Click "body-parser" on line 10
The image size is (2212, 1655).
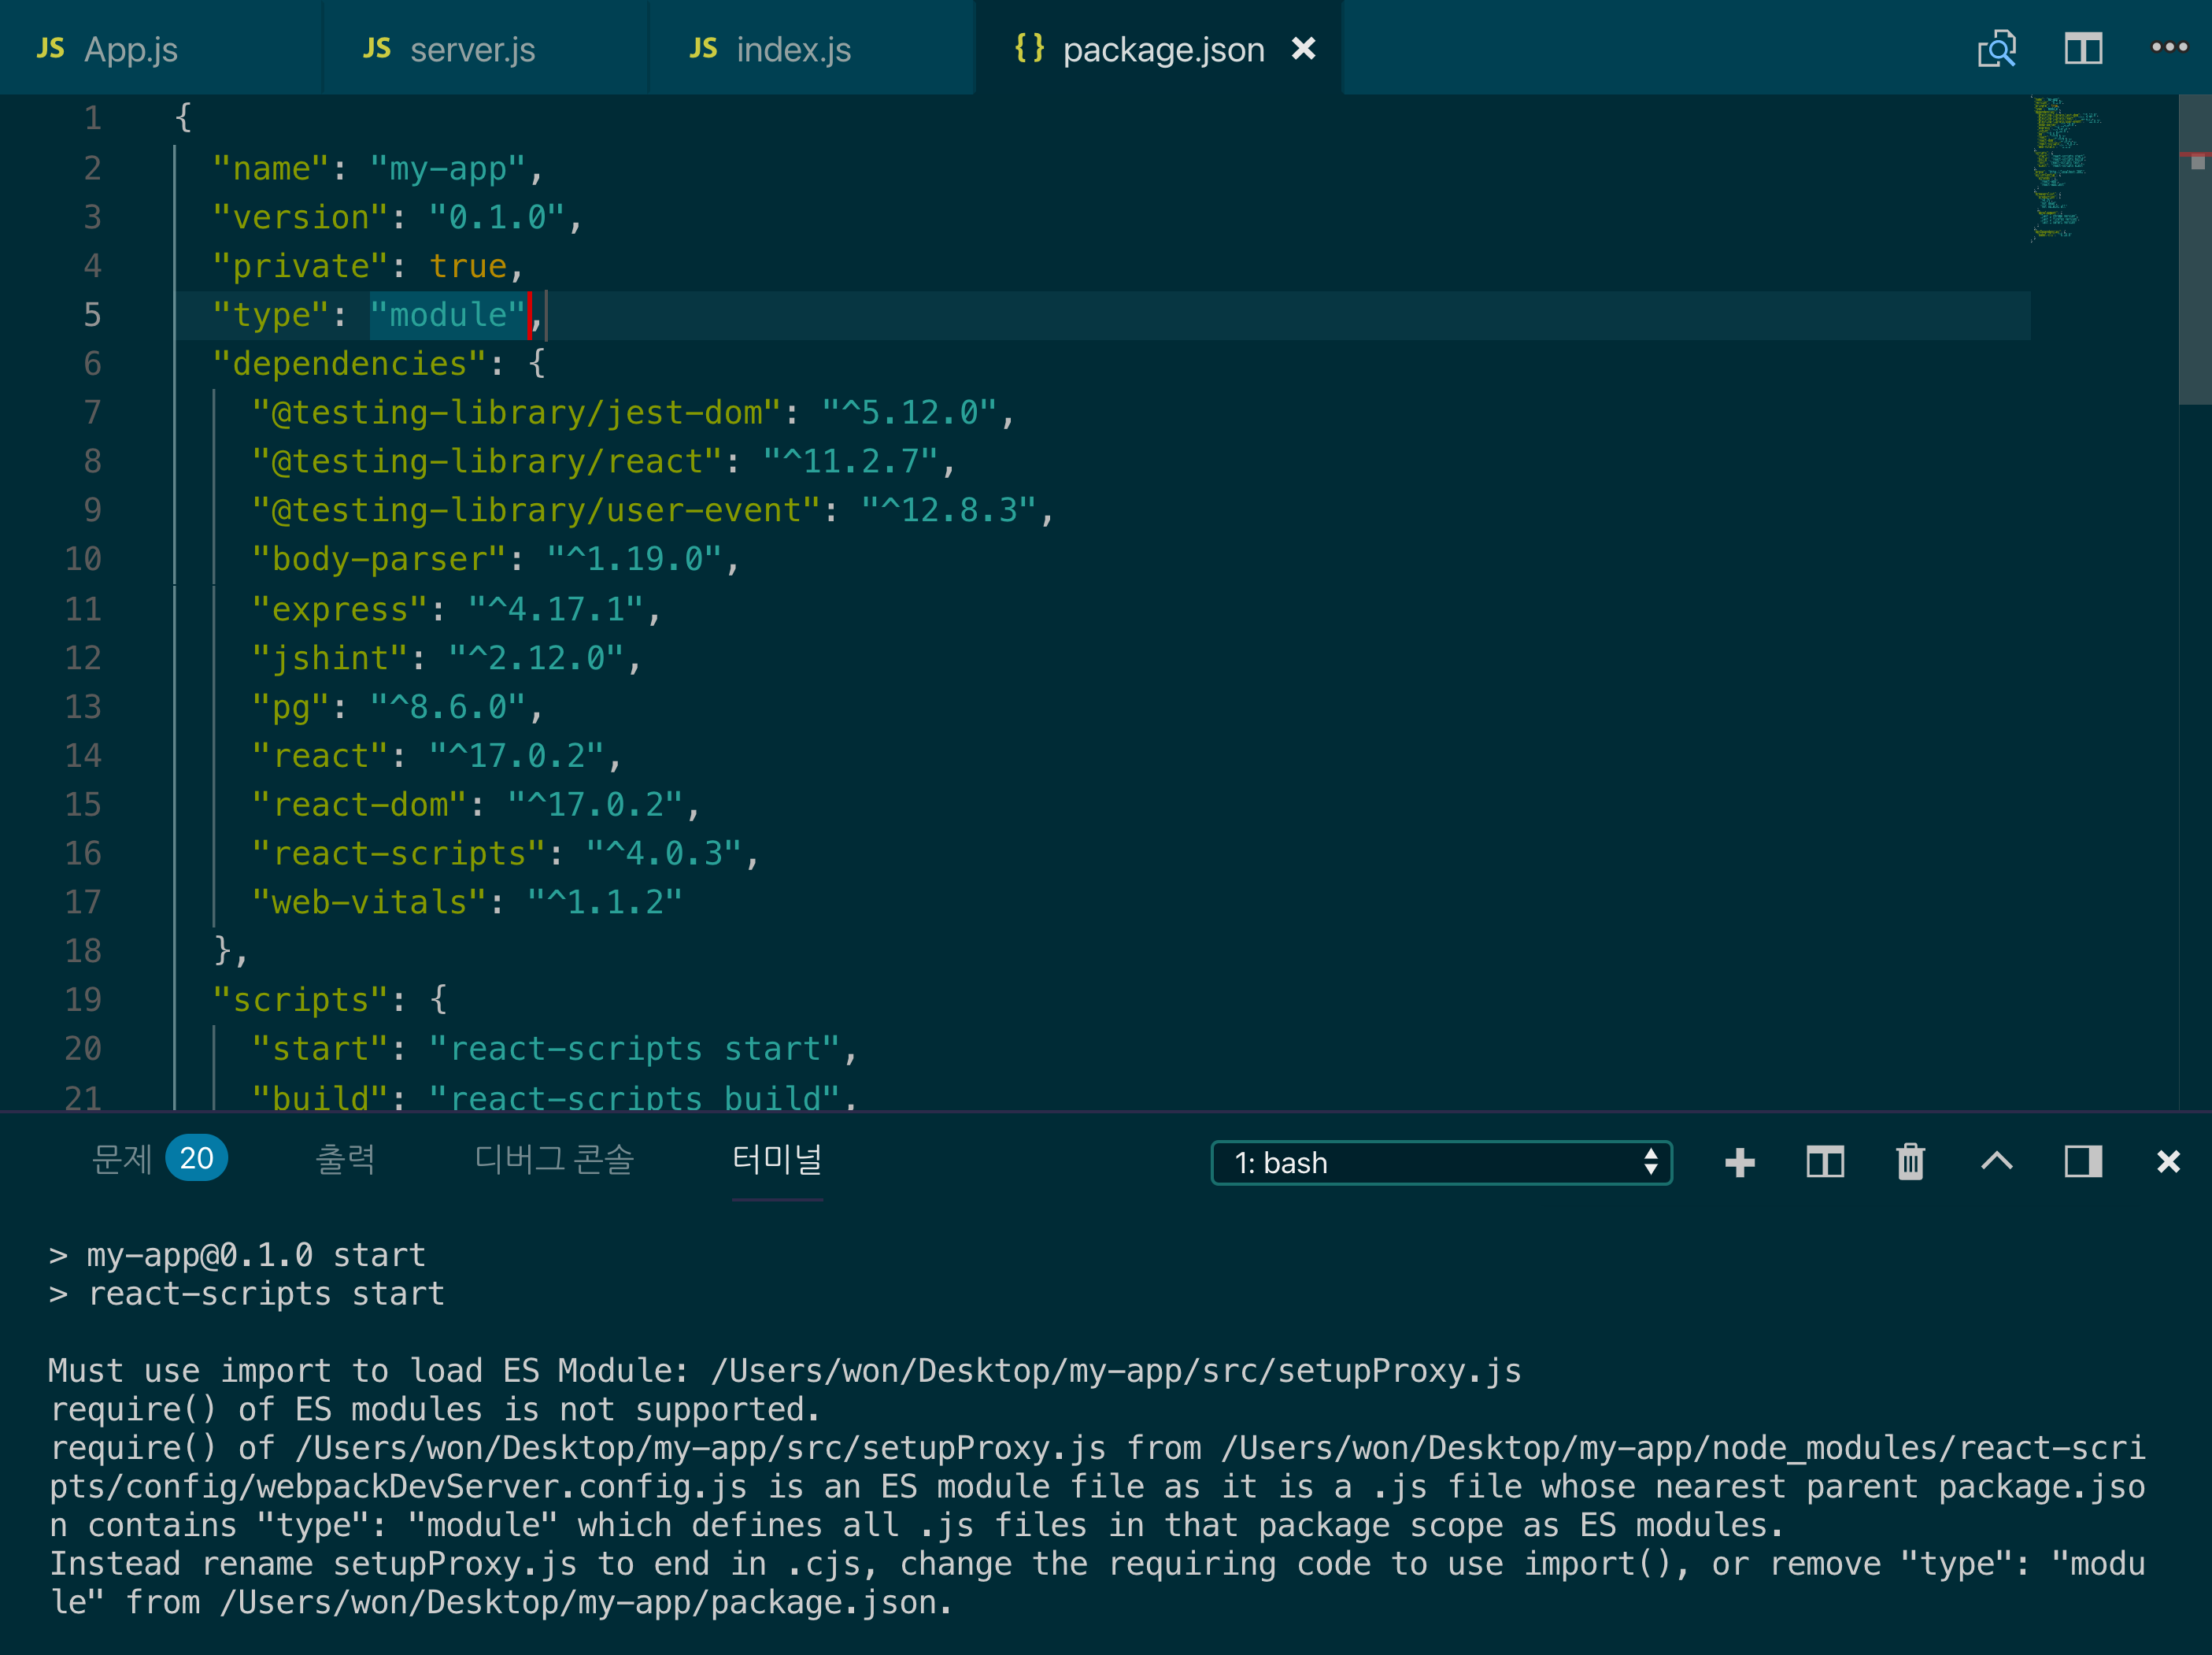[x=379, y=558]
